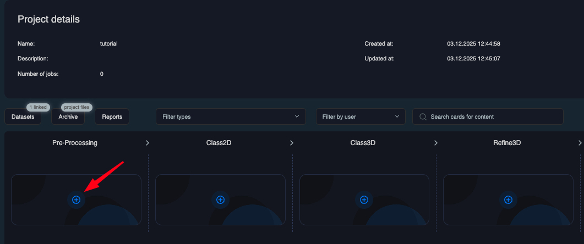Select the Refine3D column heading
584x244 pixels.
[507, 143]
